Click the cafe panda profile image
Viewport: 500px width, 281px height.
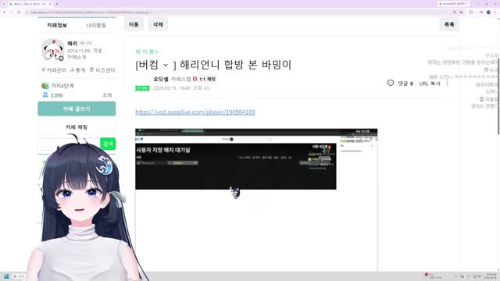coord(52,50)
